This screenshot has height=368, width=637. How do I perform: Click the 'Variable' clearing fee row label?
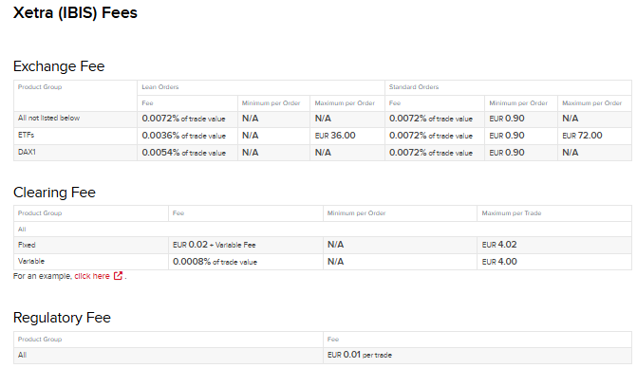tap(31, 261)
